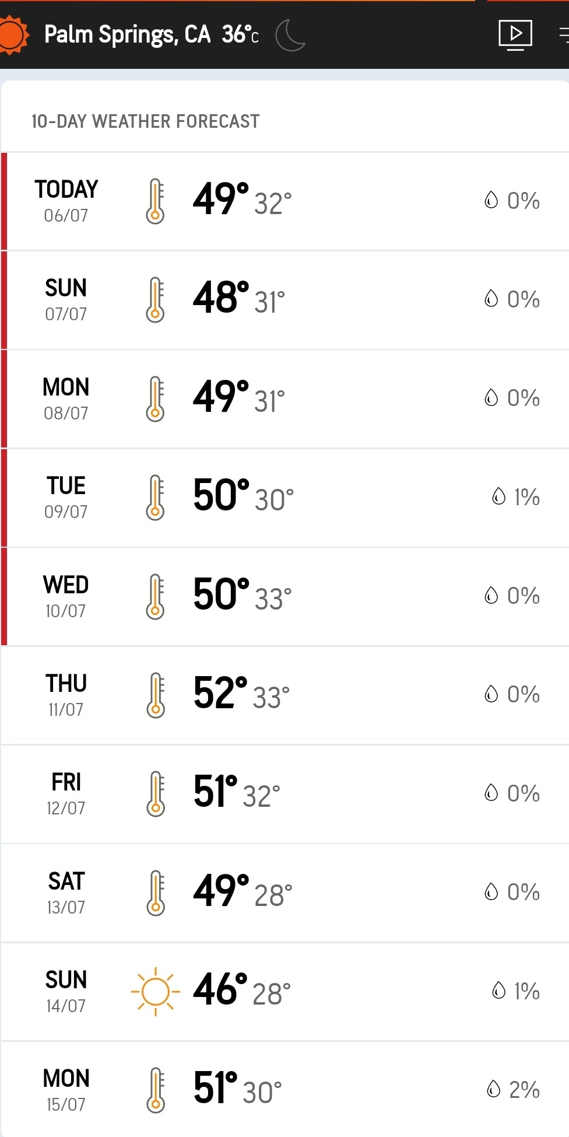
Task: Click the thermometer icon for Thursday 11/07
Action: click(x=155, y=695)
